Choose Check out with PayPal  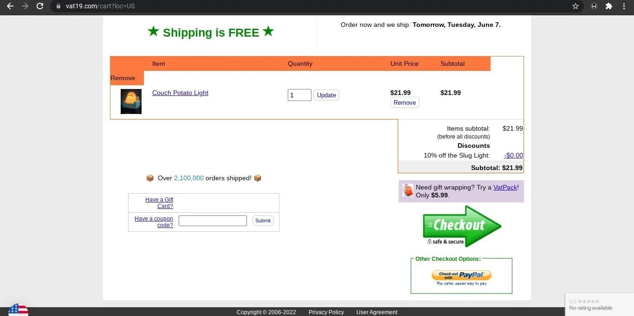click(461, 275)
